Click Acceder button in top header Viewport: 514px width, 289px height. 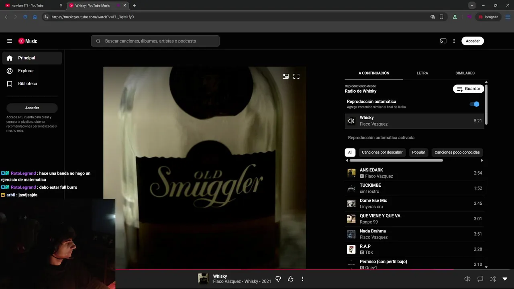pyautogui.click(x=473, y=41)
